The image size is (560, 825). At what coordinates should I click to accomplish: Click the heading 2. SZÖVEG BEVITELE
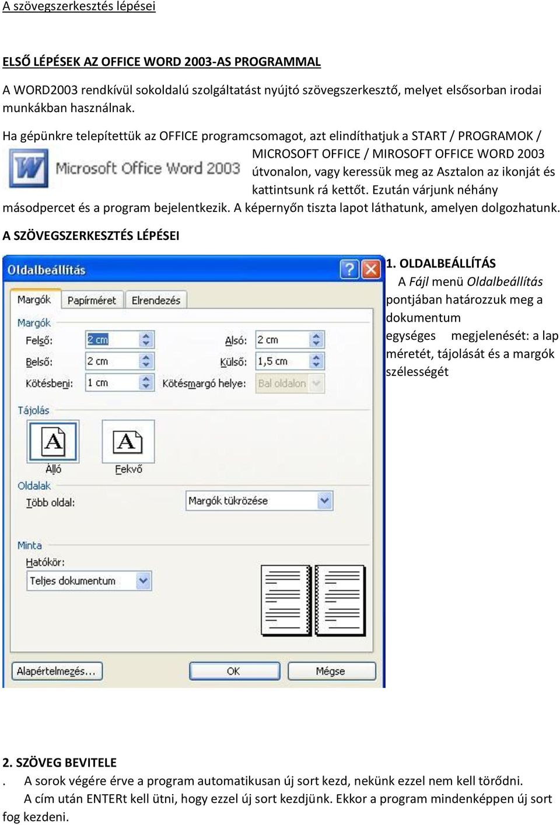click(x=60, y=763)
